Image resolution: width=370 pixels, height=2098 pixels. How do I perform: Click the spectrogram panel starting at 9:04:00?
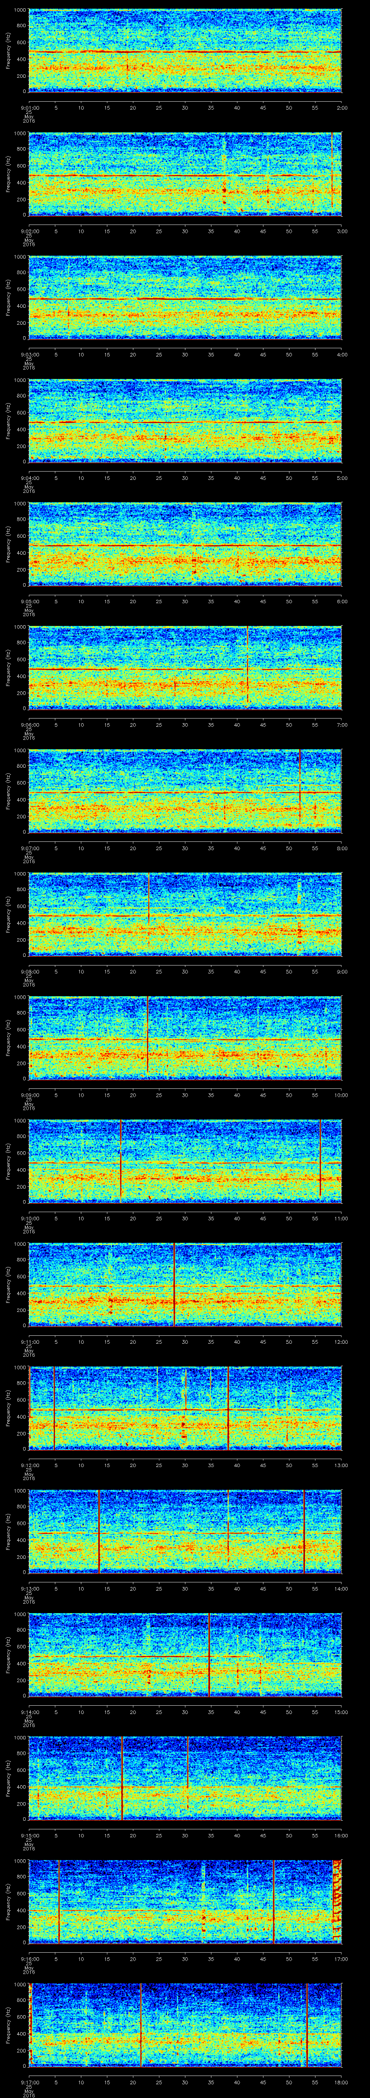pos(185,421)
